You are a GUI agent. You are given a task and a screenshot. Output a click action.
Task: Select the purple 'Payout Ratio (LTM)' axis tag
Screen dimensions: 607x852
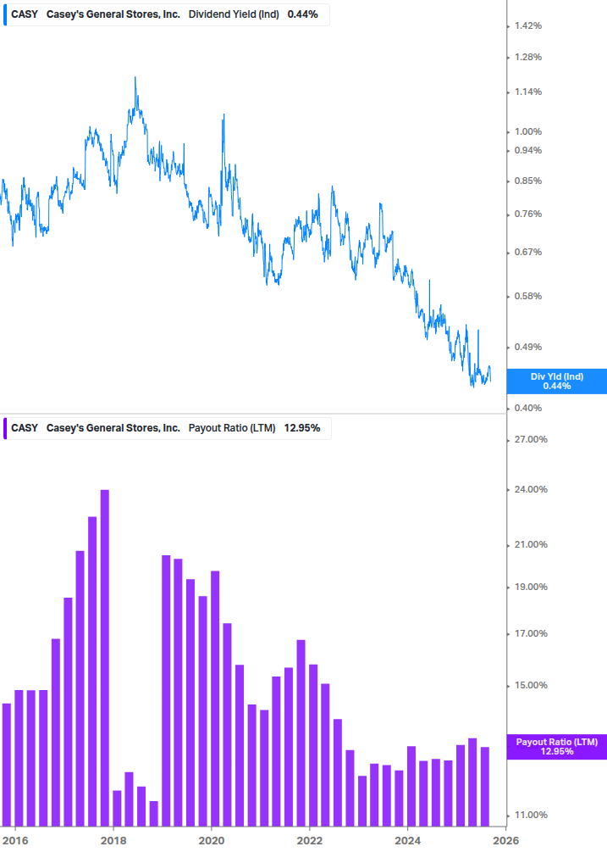[x=556, y=747]
